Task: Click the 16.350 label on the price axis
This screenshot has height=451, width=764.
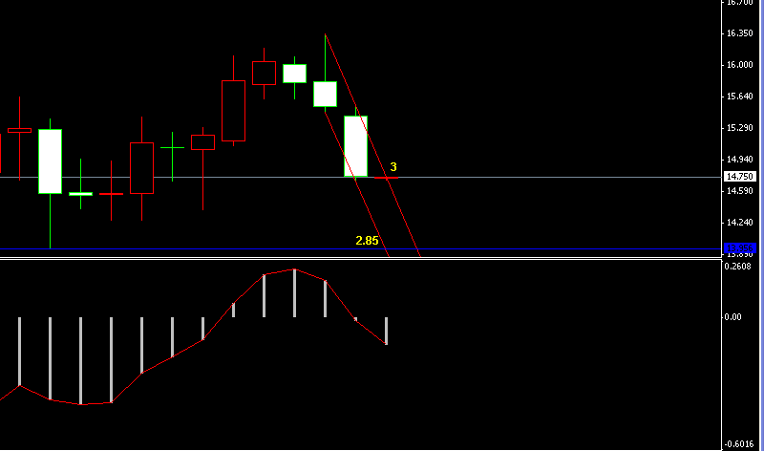Action: pos(738,33)
